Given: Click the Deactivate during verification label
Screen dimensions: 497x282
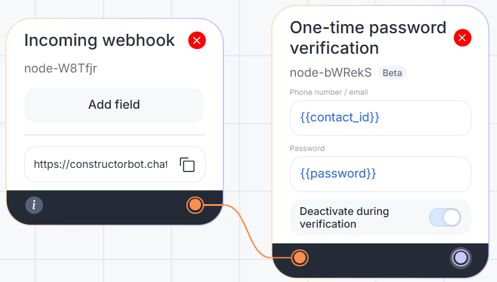Looking at the screenshot, I should (x=344, y=217).
